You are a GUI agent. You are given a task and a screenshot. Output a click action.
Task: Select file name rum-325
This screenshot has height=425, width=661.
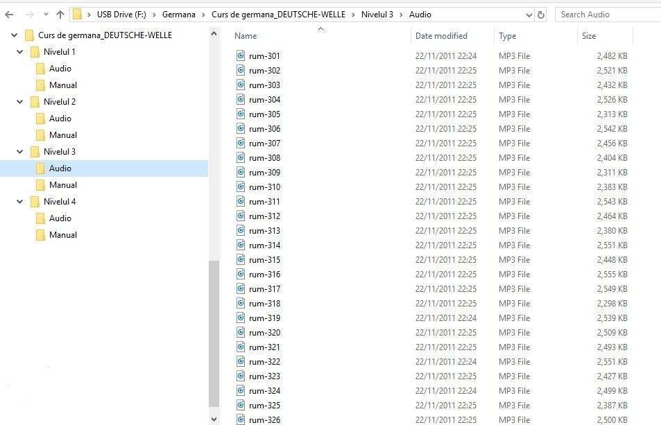[264, 406]
